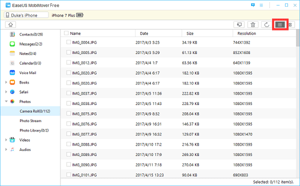This screenshot has width=300, height=186.
Task: Open Contacts(0/29) label in sidebar
Action: [31, 34]
